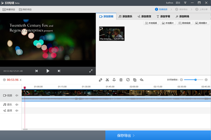
Task: Click the 退出 logout link
Action: (178, 3)
